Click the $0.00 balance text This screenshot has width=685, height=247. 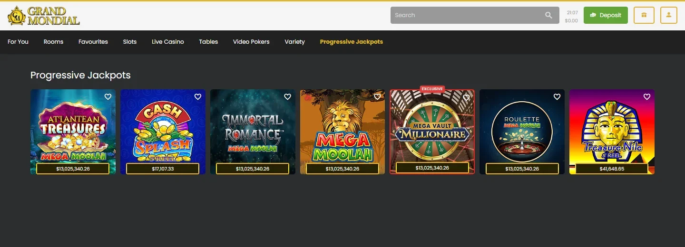point(571,21)
